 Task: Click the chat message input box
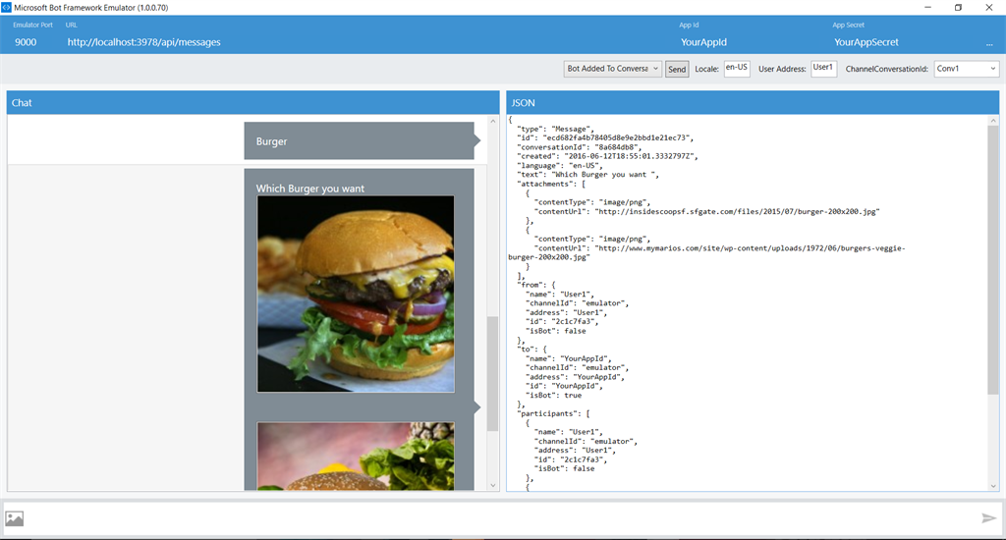pos(502,518)
